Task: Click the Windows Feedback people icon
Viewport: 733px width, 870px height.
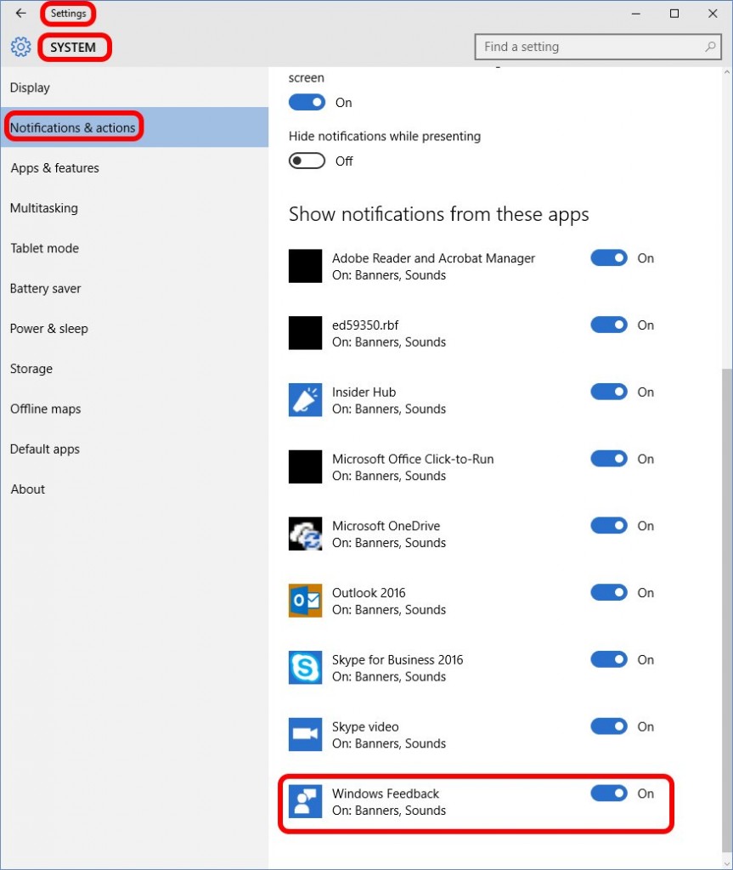Action: pyautogui.click(x=305, y=800)
